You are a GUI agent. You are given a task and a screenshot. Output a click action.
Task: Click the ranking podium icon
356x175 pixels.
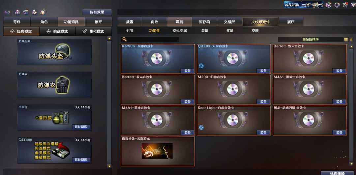[18, 12]
